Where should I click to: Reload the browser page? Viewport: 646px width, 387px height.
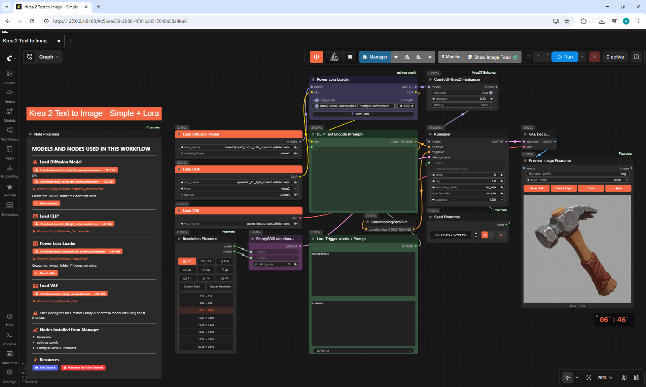pos(32,21)
